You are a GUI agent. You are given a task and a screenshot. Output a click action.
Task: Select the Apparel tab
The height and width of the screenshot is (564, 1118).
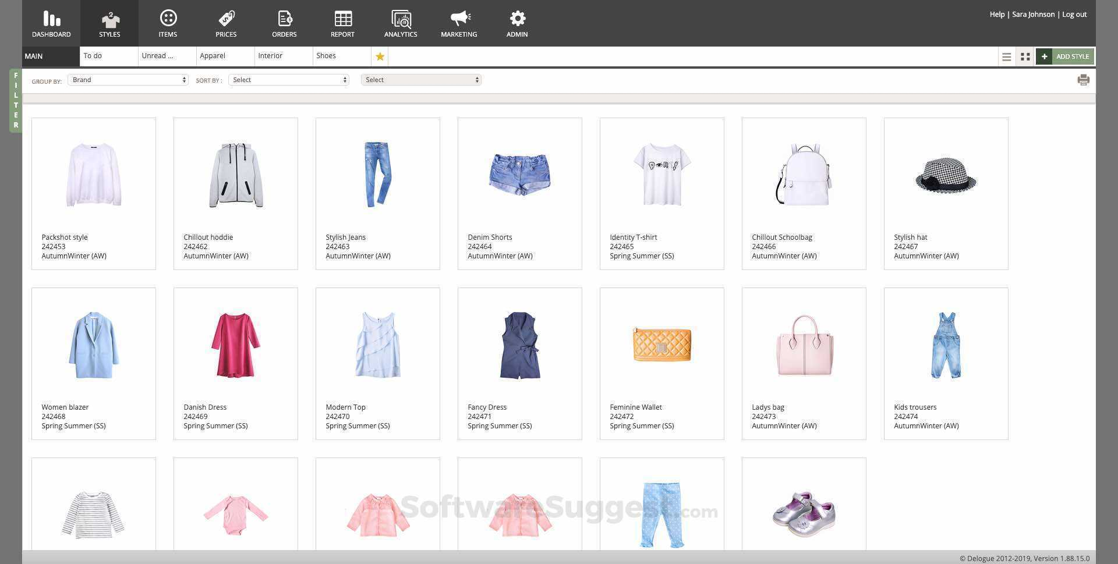pyautogui.click(x=225, y=56)
